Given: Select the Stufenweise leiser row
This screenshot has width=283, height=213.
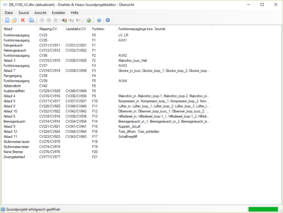Looking at the screenshot, I should (107, 147).
